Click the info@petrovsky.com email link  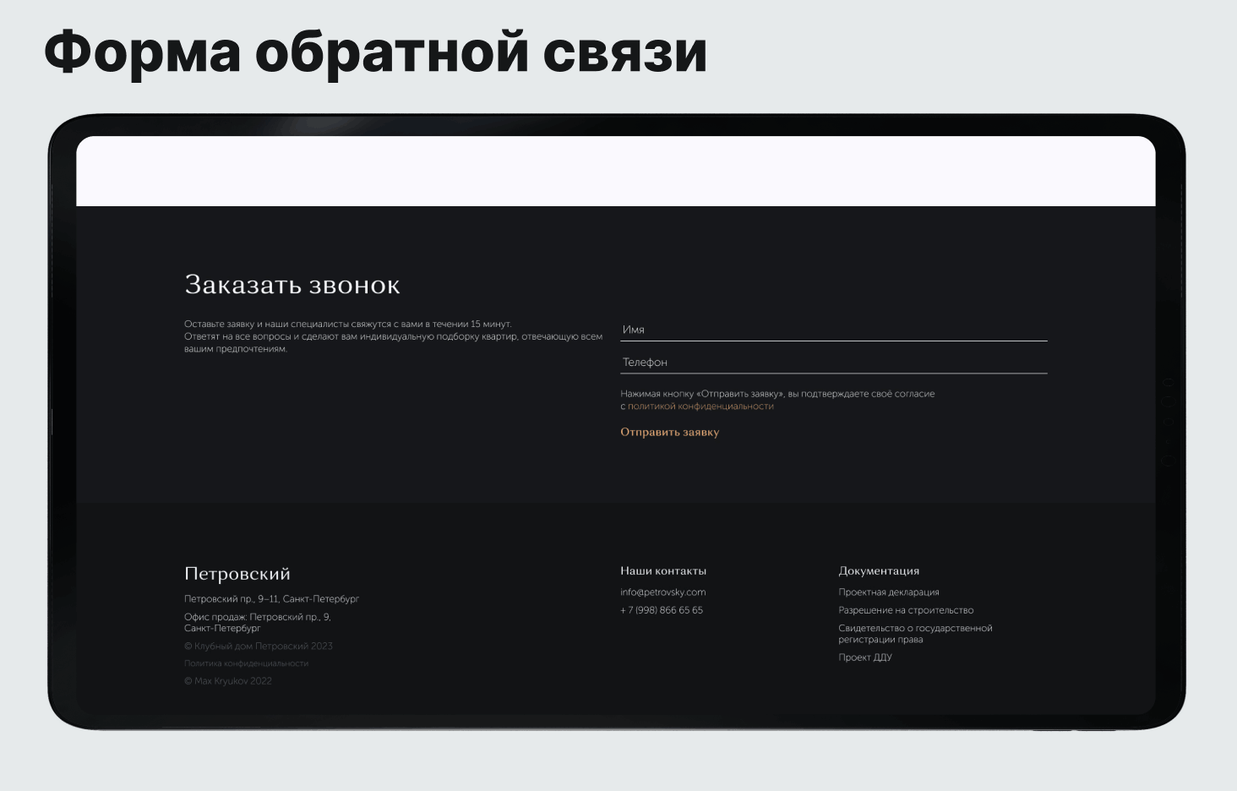coord(662,592)
